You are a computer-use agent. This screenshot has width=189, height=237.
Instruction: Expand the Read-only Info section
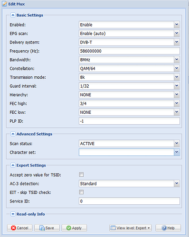click(x=13, y=214)
